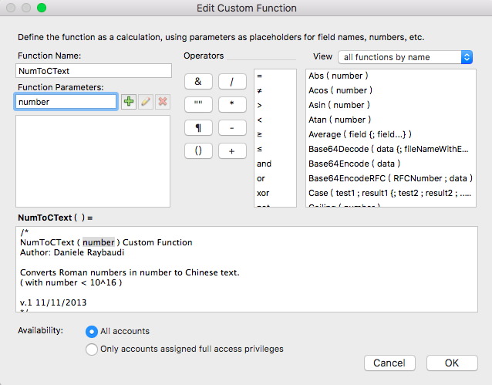Add the parameter with green plus icon

pyautogui.click(x=129, y=102)
